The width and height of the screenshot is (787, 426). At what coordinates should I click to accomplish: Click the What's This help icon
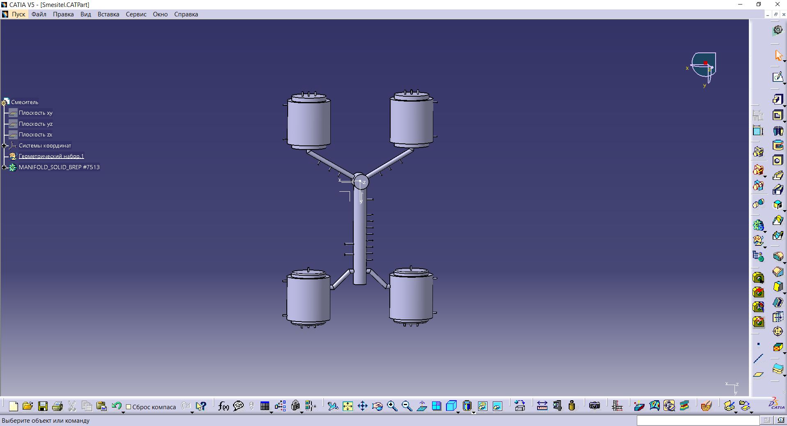[201, 406]
